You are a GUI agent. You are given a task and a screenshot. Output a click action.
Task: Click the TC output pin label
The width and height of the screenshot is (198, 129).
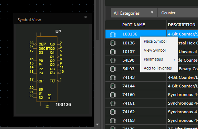52,81
